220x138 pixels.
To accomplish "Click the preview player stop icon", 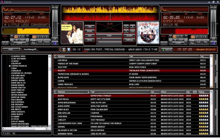I will point(69,49).
